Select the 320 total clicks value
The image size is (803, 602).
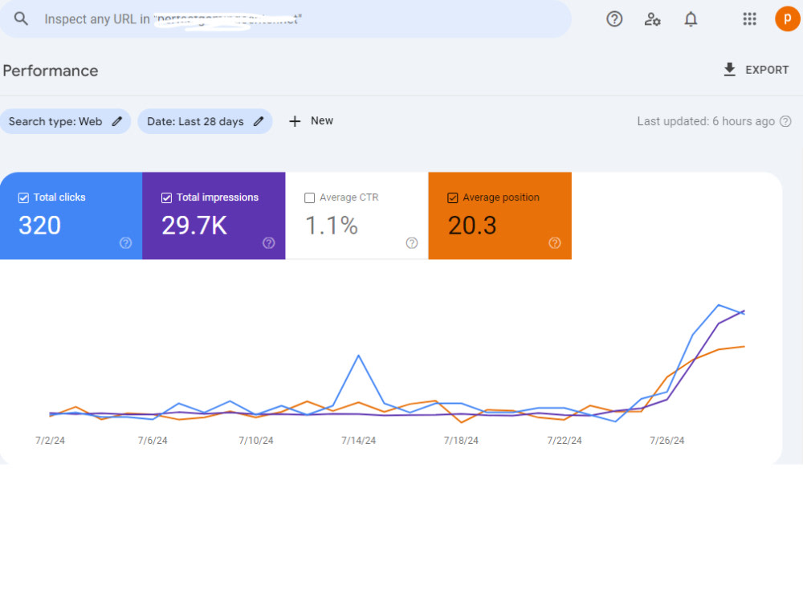39,226
